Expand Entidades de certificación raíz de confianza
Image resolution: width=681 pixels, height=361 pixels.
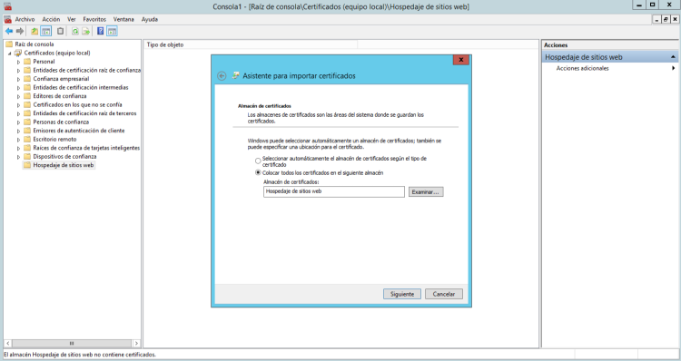tap(19, 71)
